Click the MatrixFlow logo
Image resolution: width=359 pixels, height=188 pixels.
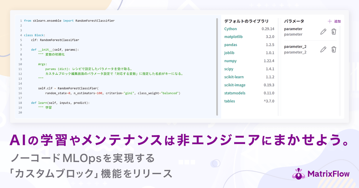point(321,174)
